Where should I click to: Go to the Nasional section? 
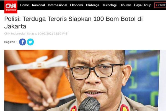(x=38, y=5)
